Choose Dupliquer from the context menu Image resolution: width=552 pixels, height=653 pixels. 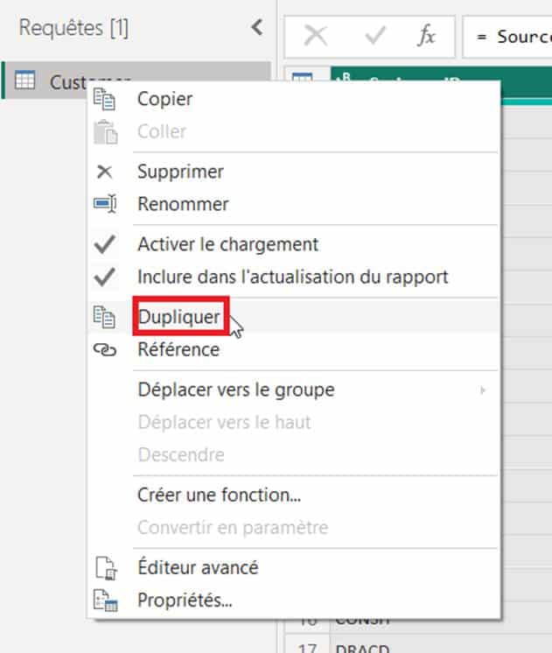tap(179, 317)
